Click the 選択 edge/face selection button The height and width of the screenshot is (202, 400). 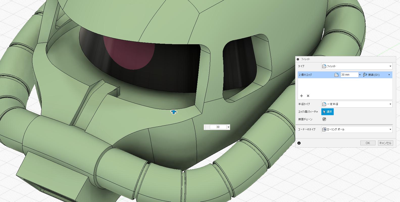[328, 112]
